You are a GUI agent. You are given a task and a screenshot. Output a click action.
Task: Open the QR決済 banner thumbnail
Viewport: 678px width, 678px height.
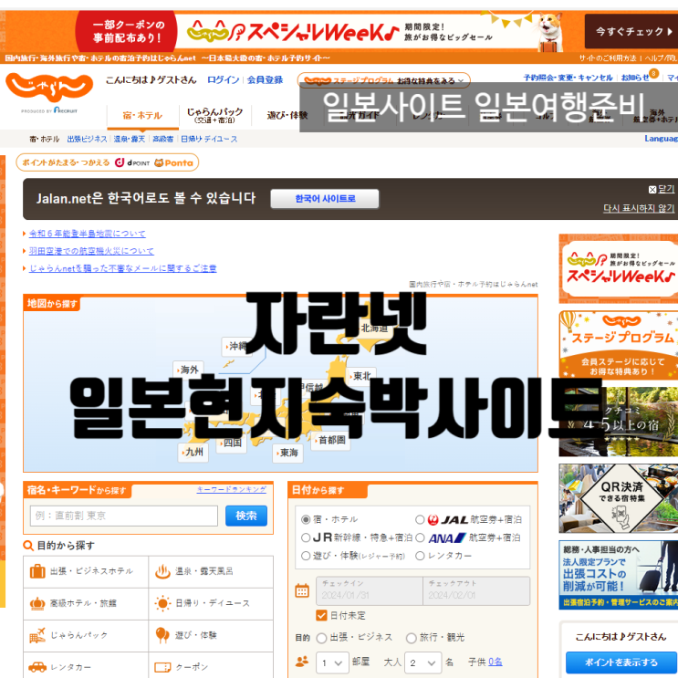[x=619, y=498]
